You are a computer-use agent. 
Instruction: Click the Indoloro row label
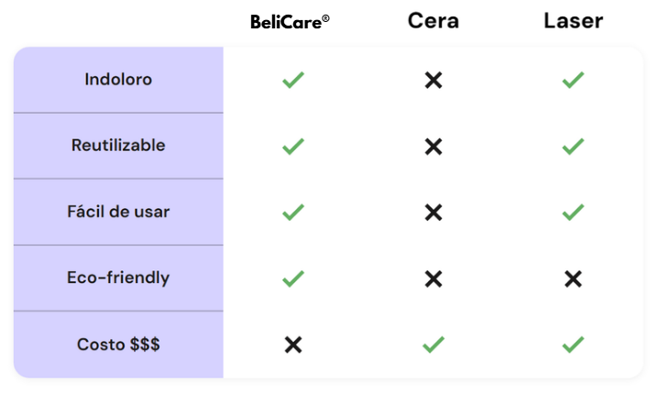[118, 80]
